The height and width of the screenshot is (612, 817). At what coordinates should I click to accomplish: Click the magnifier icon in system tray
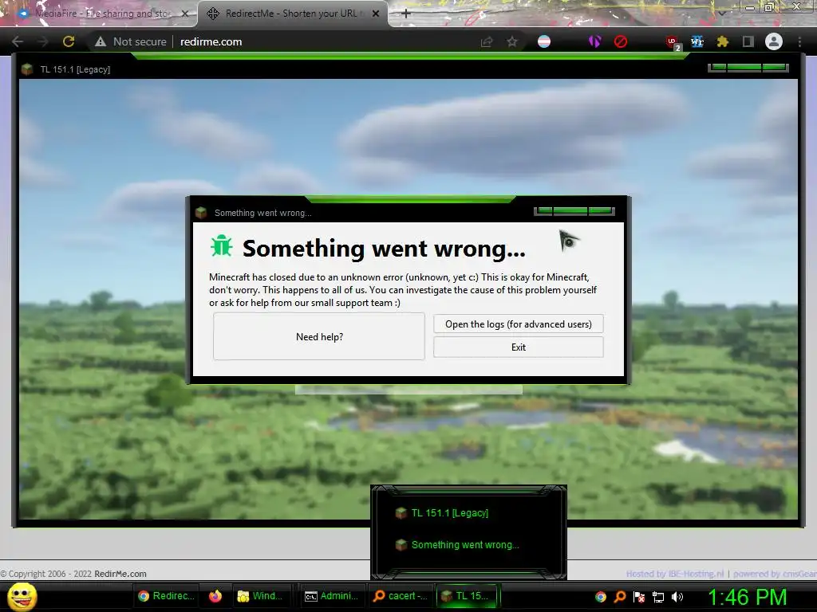(620, 597)
